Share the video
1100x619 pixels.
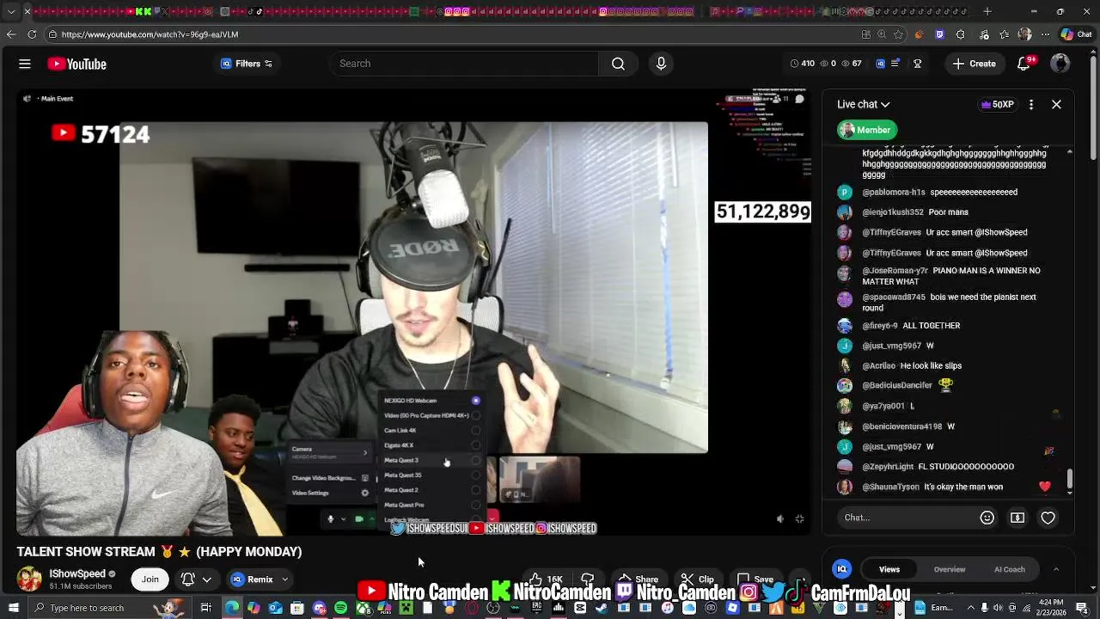coord(639,579)
